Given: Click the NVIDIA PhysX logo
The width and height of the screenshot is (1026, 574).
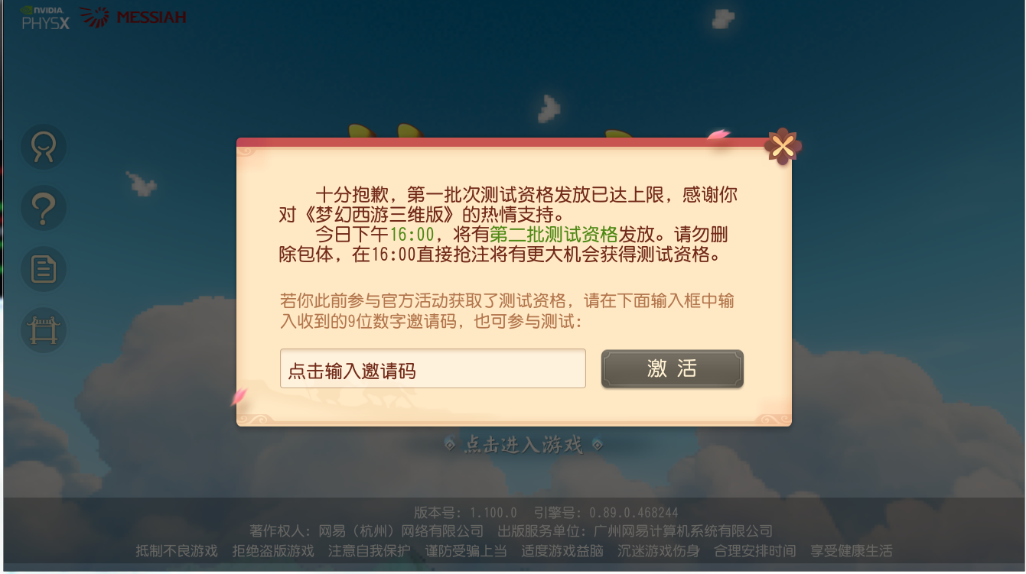Looking at the screenshot, I should coord(45,18).
